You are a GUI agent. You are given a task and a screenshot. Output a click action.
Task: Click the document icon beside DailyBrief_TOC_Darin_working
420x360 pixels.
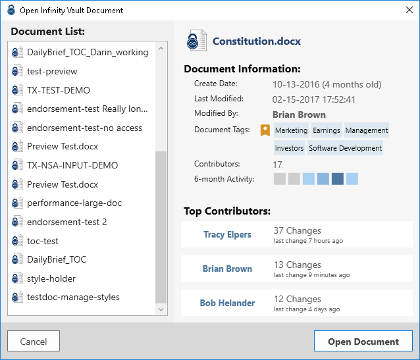[18, 53]
